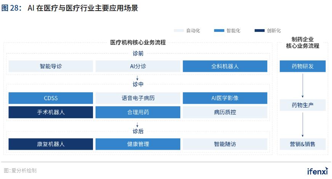The height and width of the screenshot is (179, 332).
Task: Select the 药物生产 box
Action: pos(303,105)
